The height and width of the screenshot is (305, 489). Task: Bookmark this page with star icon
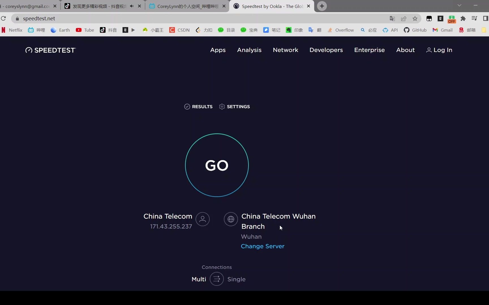[x=415, y=19]
